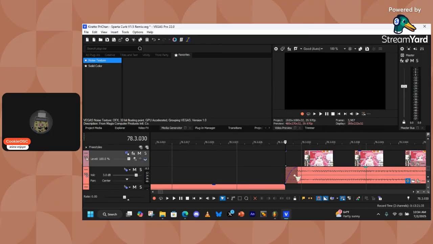Toggle Enable Snapping magnet in timeline toolbar
Viewport: 433px width, 244px height.
(319, 198)
